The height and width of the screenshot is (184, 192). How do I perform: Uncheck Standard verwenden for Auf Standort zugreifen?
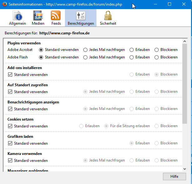click(10, 92)
